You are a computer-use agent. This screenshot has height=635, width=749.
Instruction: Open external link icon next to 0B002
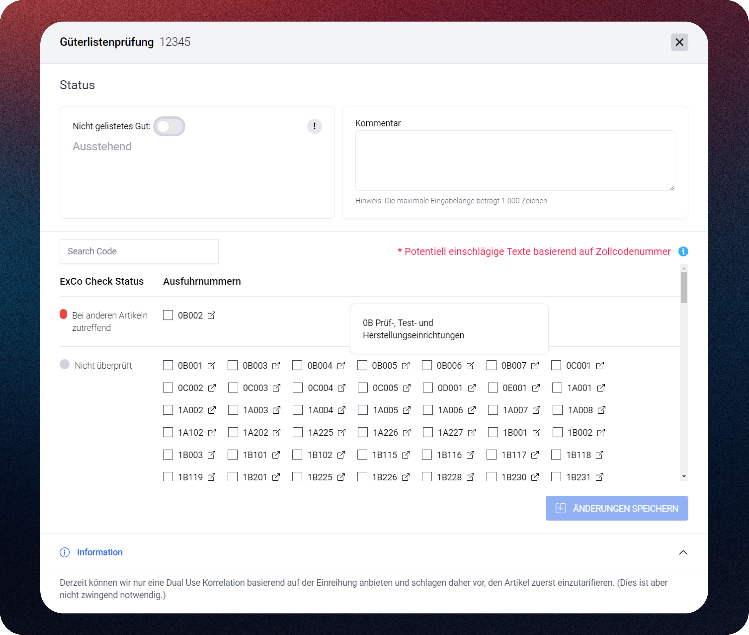click(211, 315)
